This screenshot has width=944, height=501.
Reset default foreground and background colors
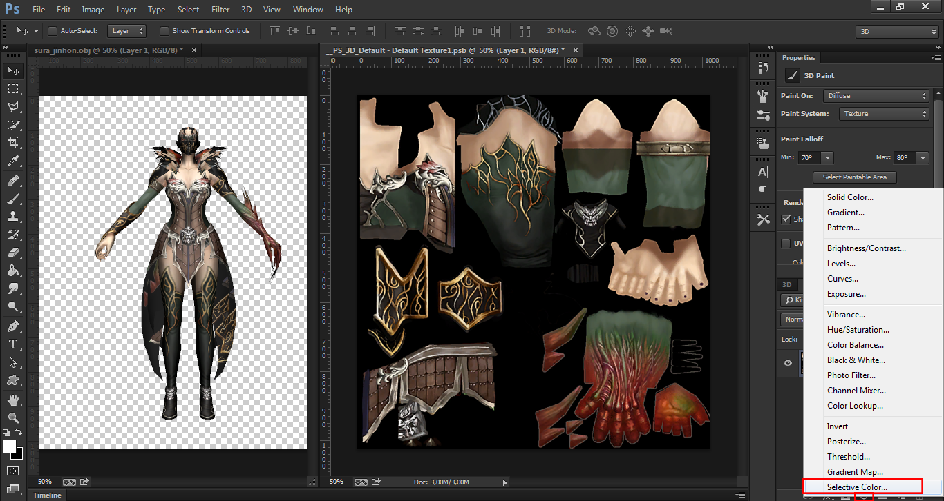coord(6,433)
